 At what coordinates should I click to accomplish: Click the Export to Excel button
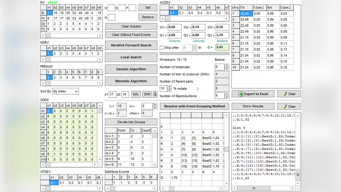[253, 94]
